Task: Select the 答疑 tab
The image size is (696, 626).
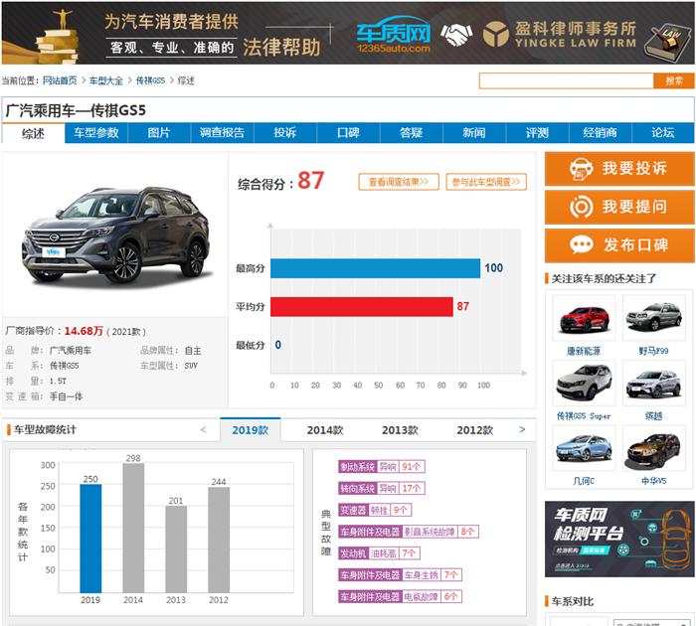Action: point(412,133)
